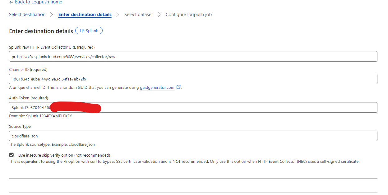Go to the Select destination step

click(27, 15)
